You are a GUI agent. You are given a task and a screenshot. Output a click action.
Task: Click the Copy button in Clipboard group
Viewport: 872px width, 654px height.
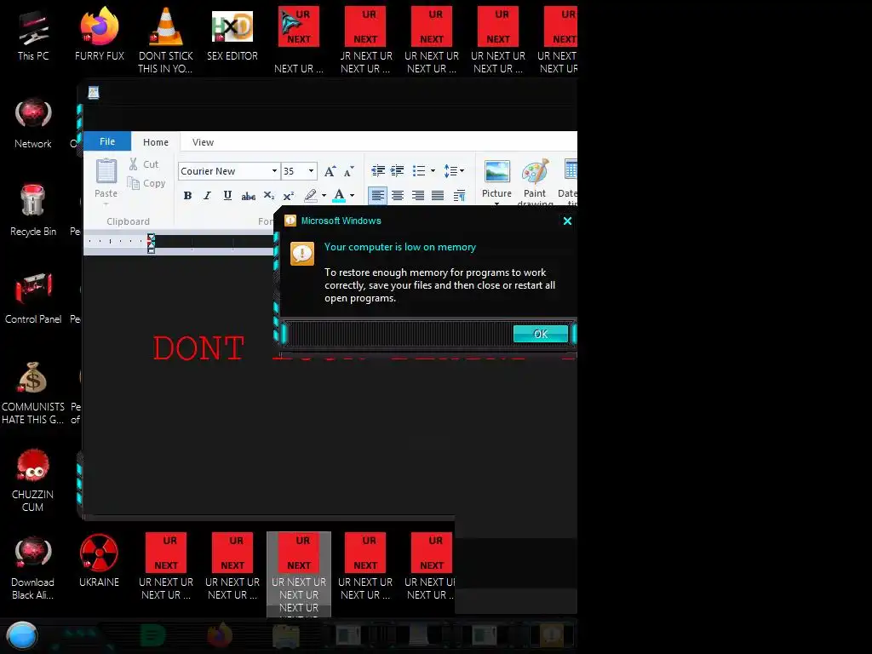146,183
